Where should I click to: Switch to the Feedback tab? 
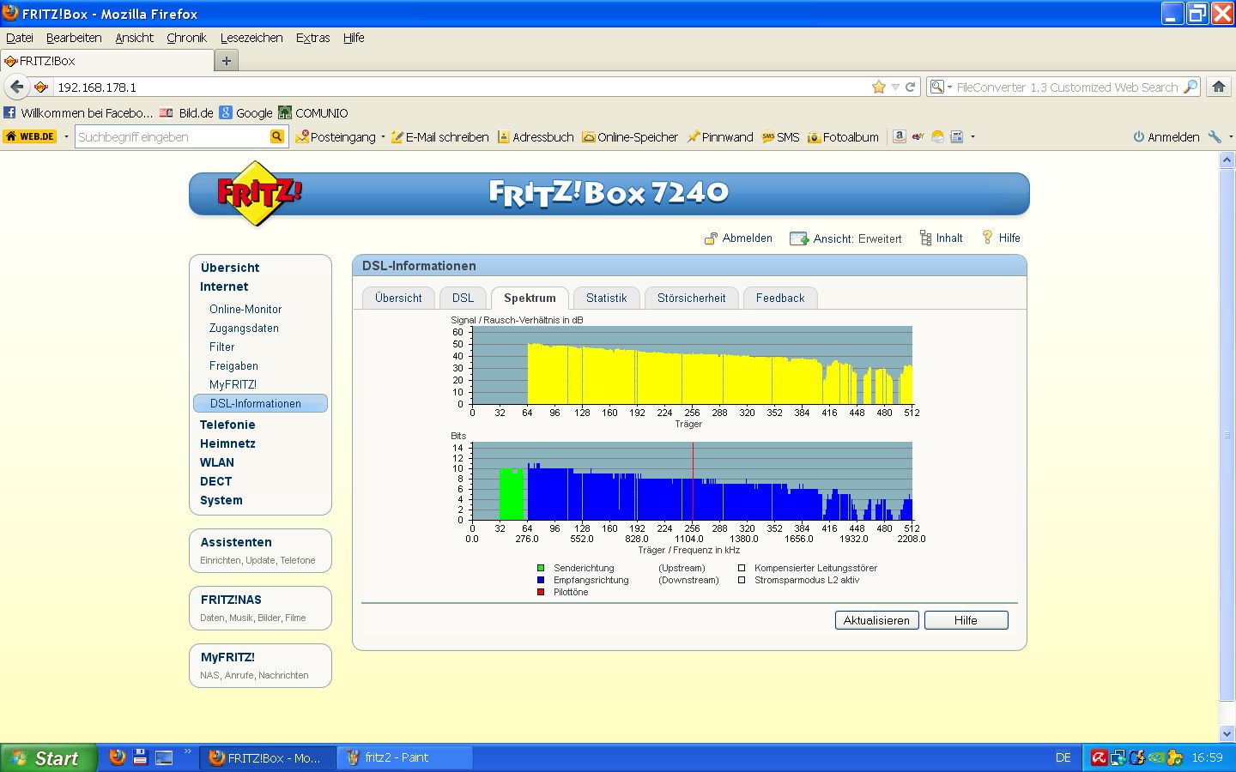point(780,298)
